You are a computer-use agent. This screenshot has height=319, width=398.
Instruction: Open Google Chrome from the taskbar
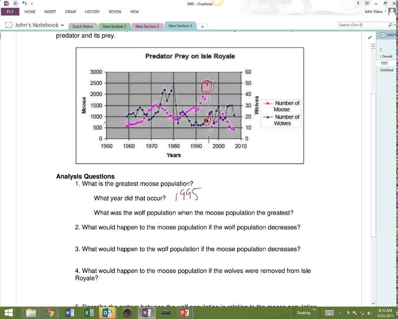tap(50, 313)
